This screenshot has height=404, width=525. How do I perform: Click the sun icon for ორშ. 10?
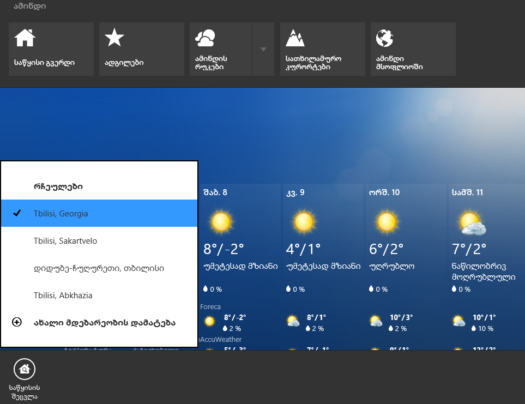[387, 221]
